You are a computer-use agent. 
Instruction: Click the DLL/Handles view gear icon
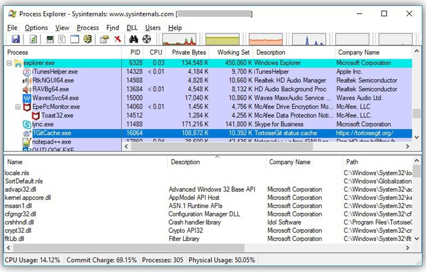point(87,39)
